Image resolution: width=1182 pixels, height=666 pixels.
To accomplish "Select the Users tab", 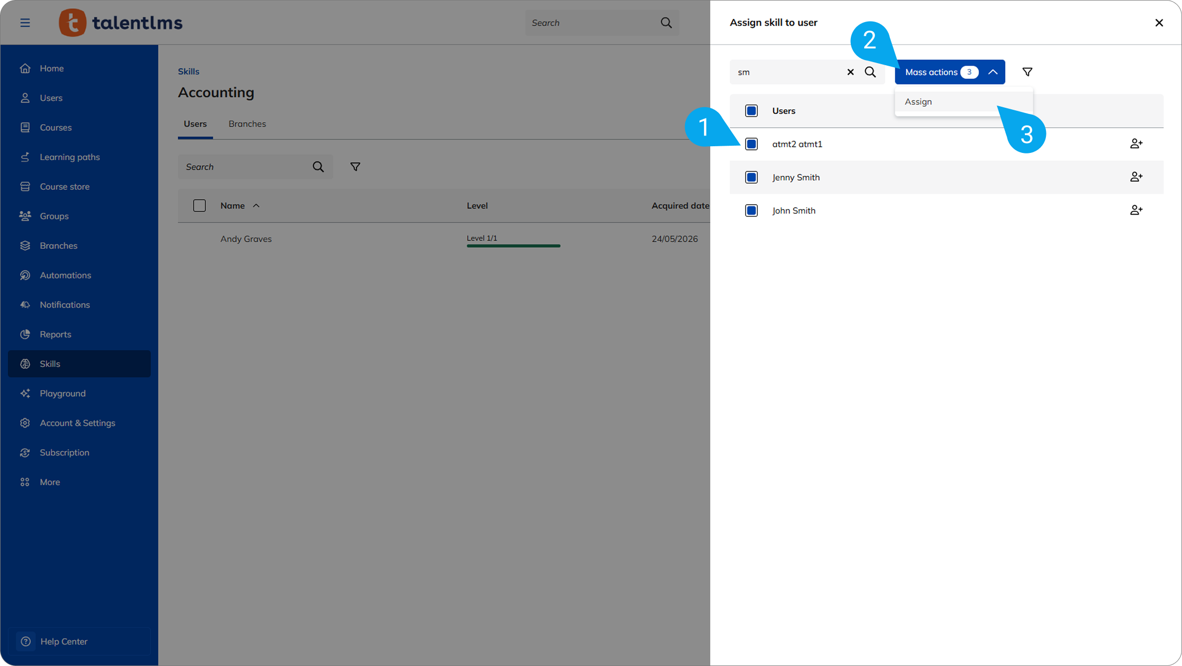I will tap(195, 124).
